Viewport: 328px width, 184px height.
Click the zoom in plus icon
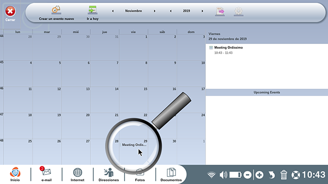tap(259, 175)
